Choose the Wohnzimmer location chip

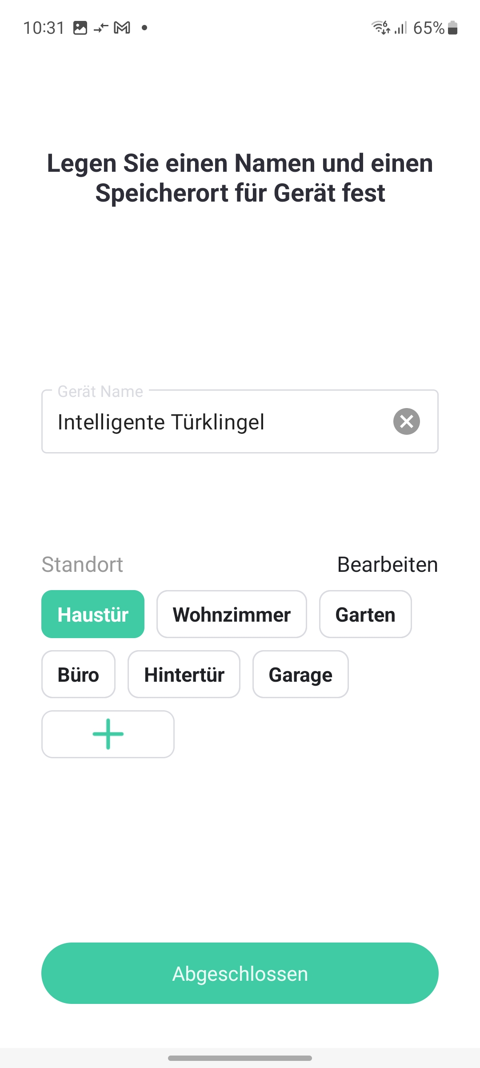pos(232,615)
